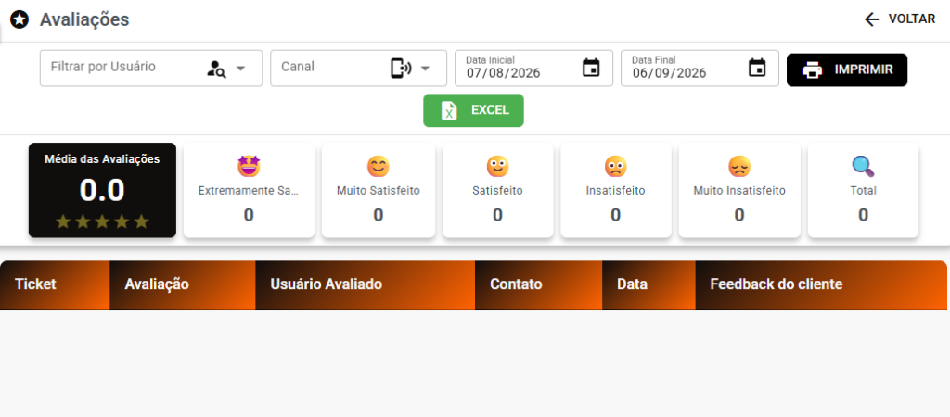Click the star icon beside Avaliações title
Viewport: 950px width, 417px height.
(19, 20)
